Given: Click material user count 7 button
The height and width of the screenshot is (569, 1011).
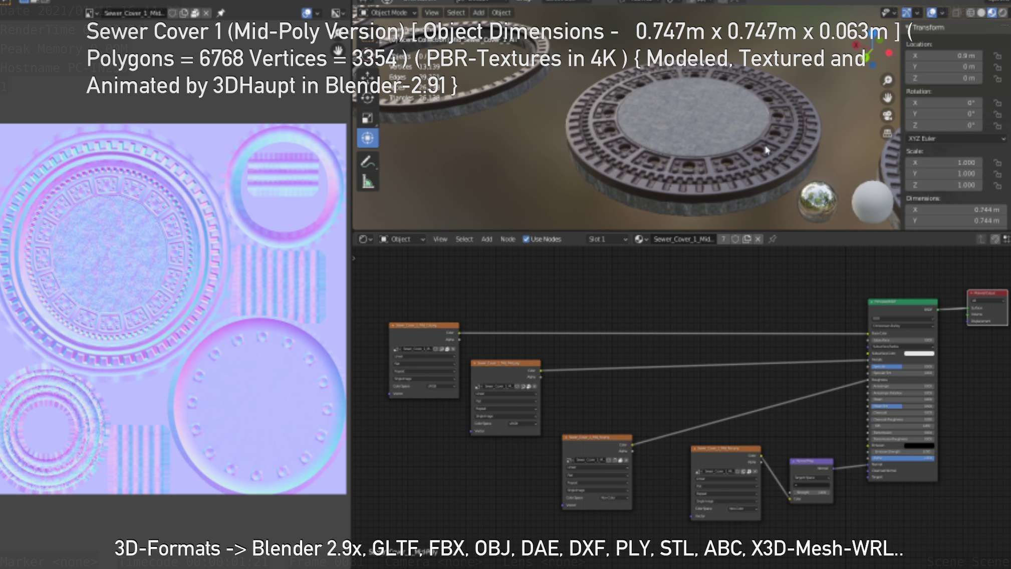Looking at the screenshot, I should point(723,239).
